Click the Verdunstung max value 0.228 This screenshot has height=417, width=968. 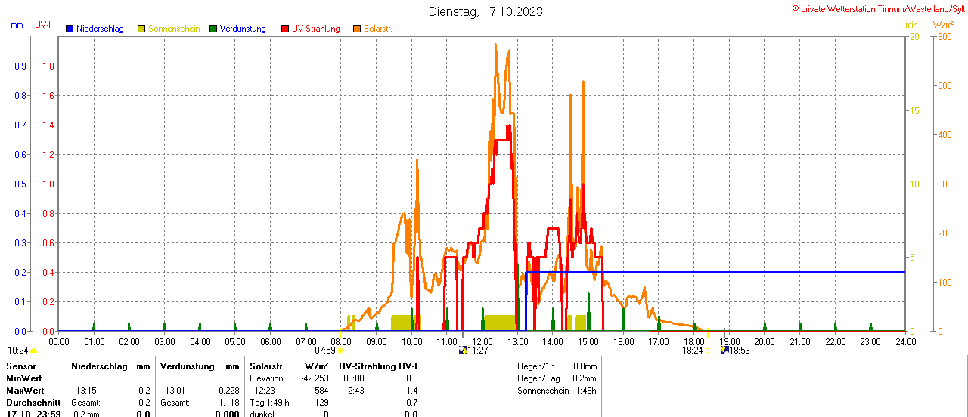(228, 391)
